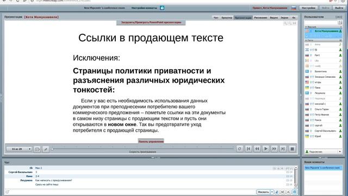Select user Валентина in the users list
The image size is (348, 196).
click(324, 71)
